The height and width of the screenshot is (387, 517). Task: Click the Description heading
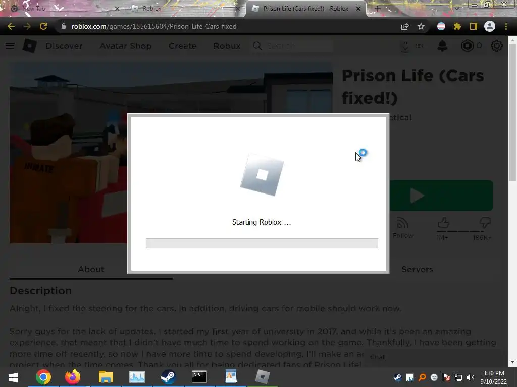(40, 291)
